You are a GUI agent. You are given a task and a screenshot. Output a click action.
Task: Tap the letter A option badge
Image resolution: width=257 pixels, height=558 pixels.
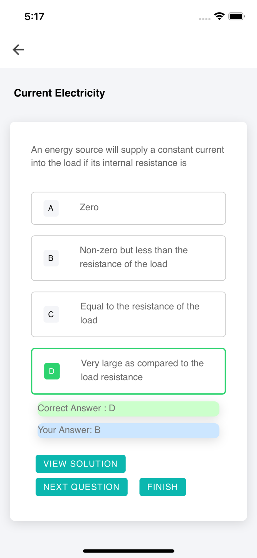[51, 208]
